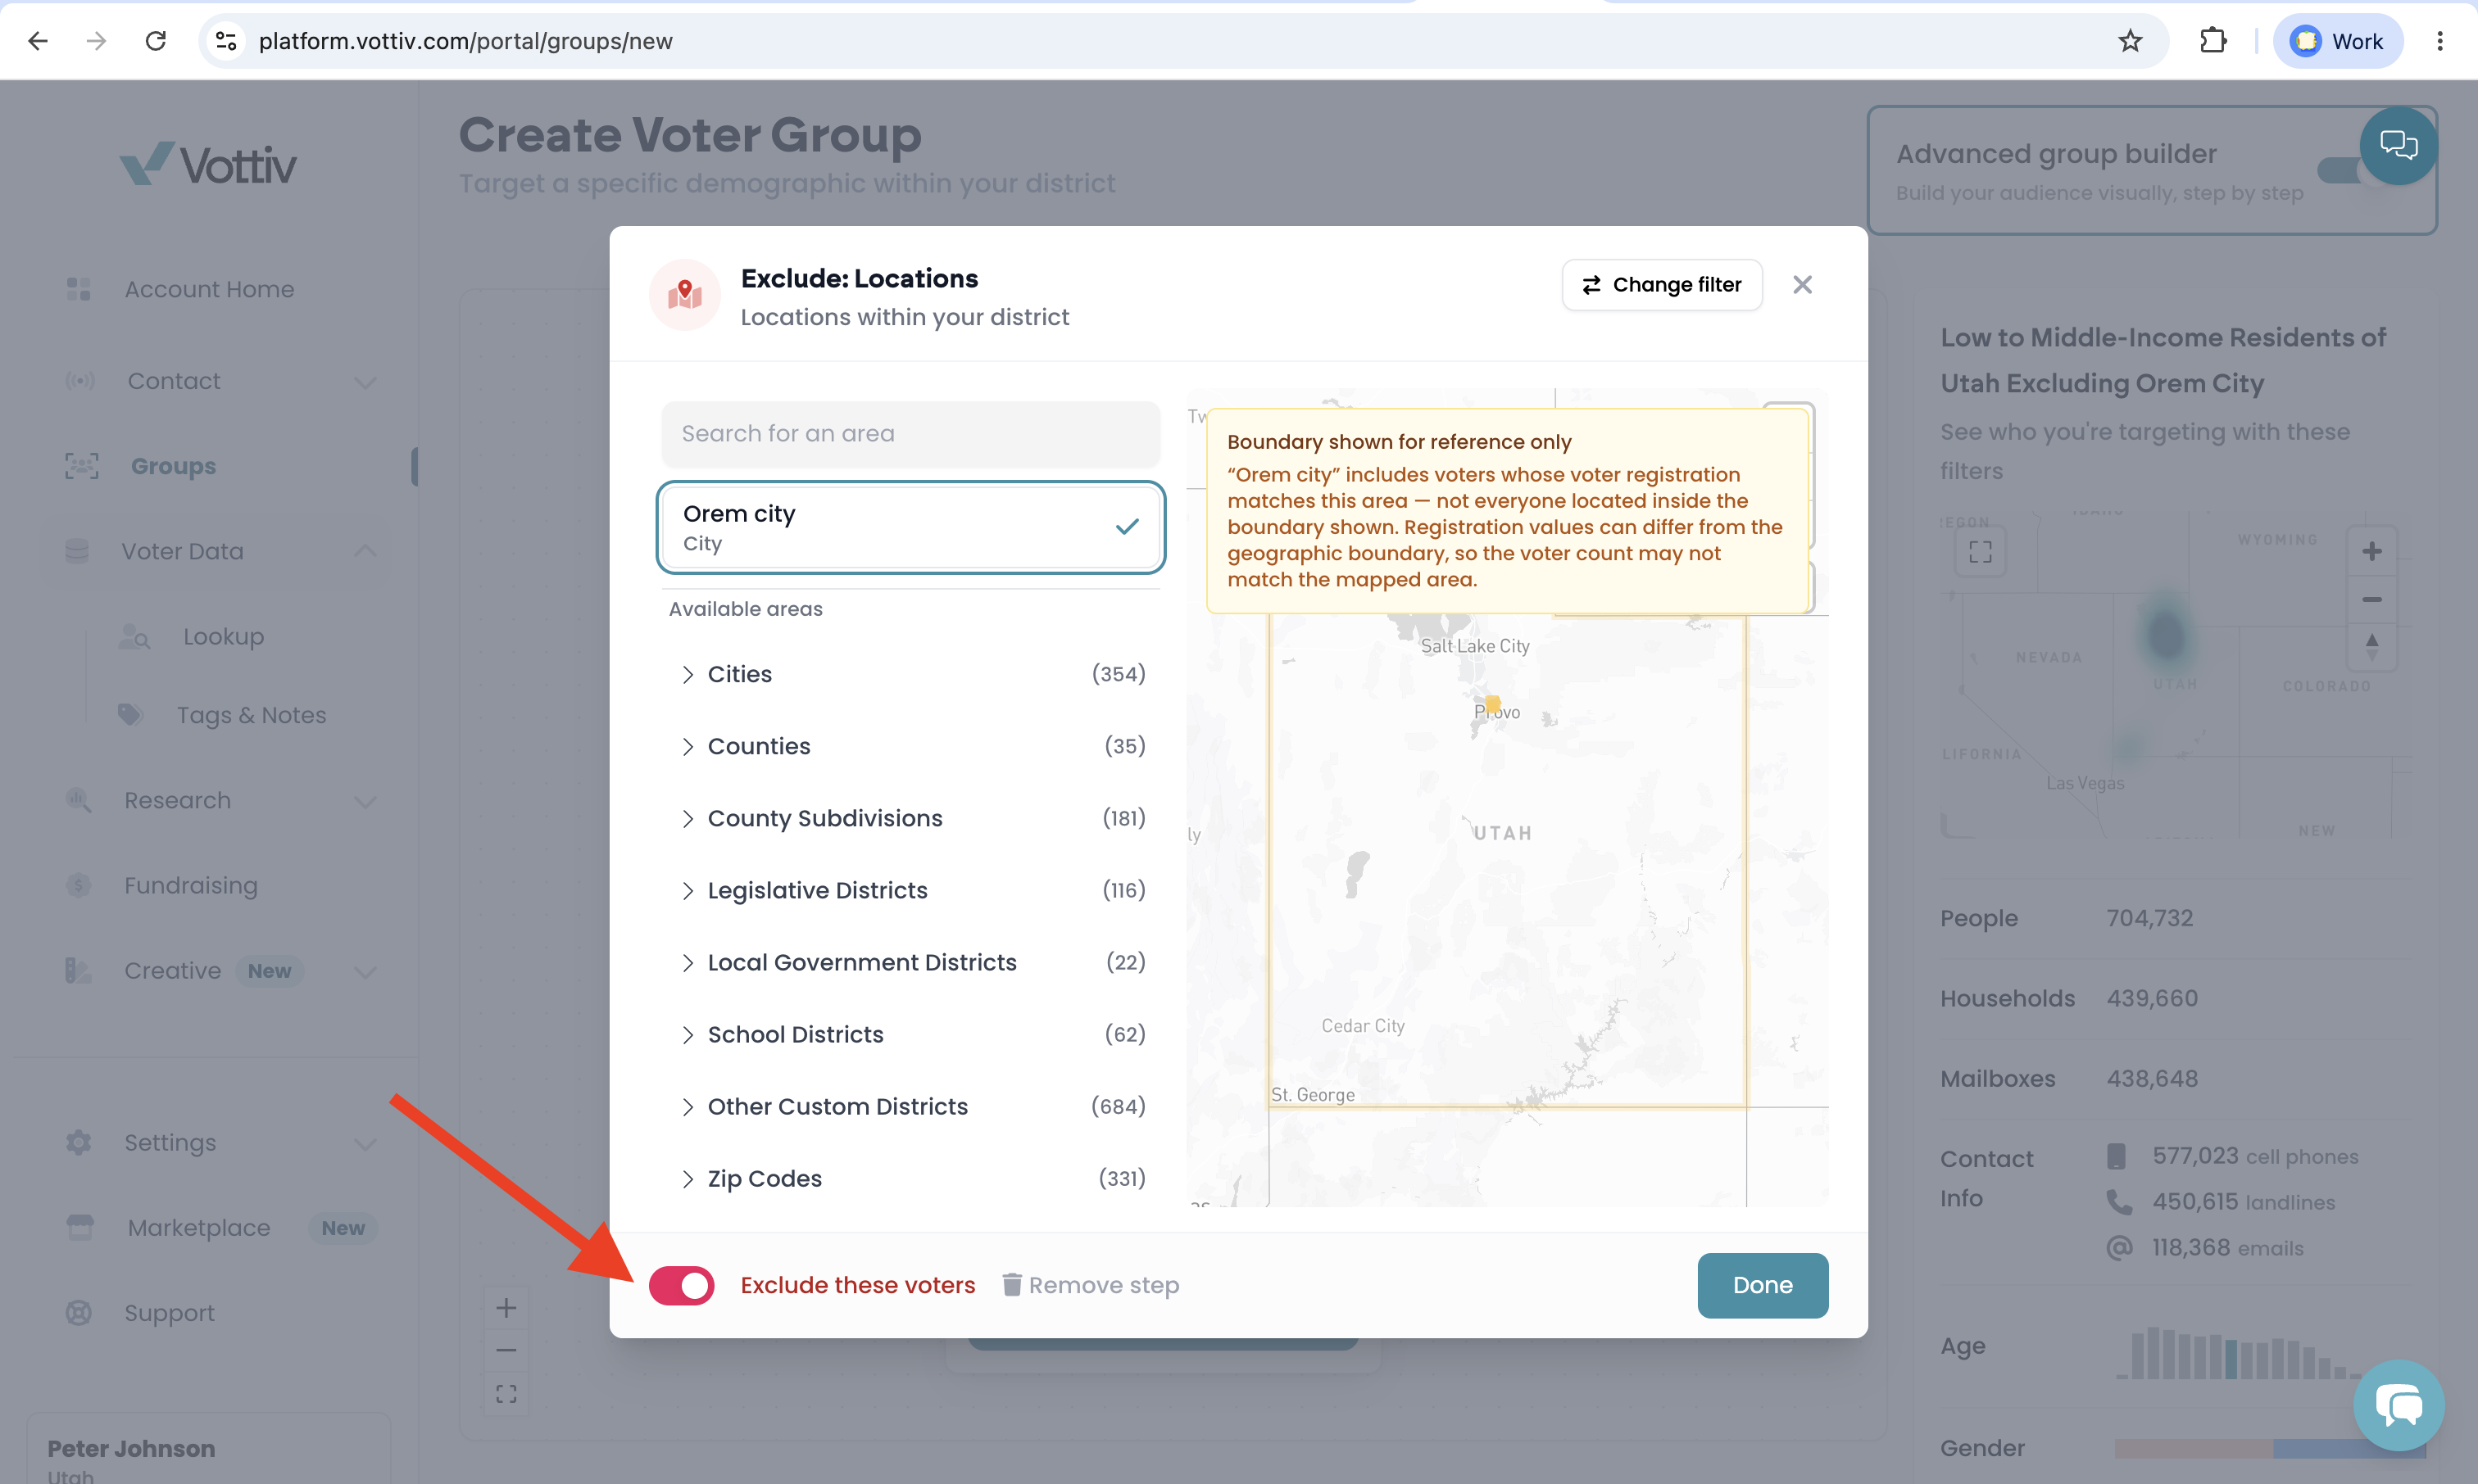This screenshot has height=1484, width=2478.
Task: Open the live chat widget bubble
Action: click(x=2399, y=1405)
